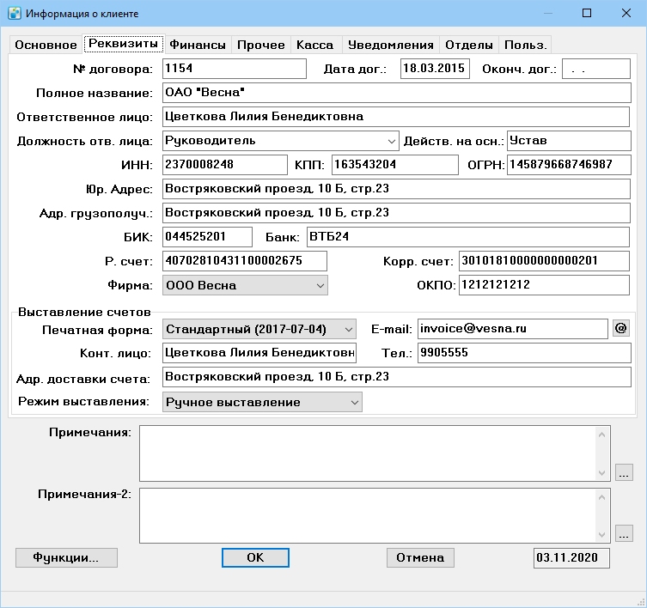Click the Тел. field 9905555
647x608 pixels.
pos(524,353)
